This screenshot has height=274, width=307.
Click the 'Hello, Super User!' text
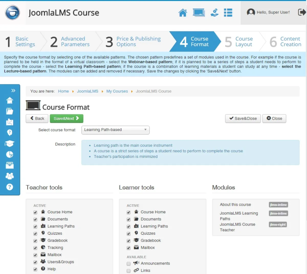[x=273, y=12]
